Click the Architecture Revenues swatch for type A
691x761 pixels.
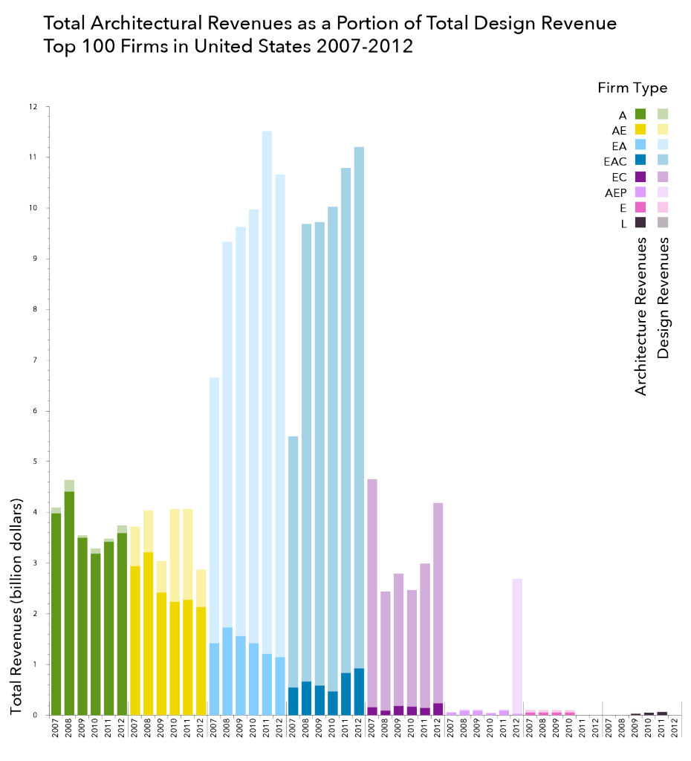pyautogui.click(x=640, y=114)
